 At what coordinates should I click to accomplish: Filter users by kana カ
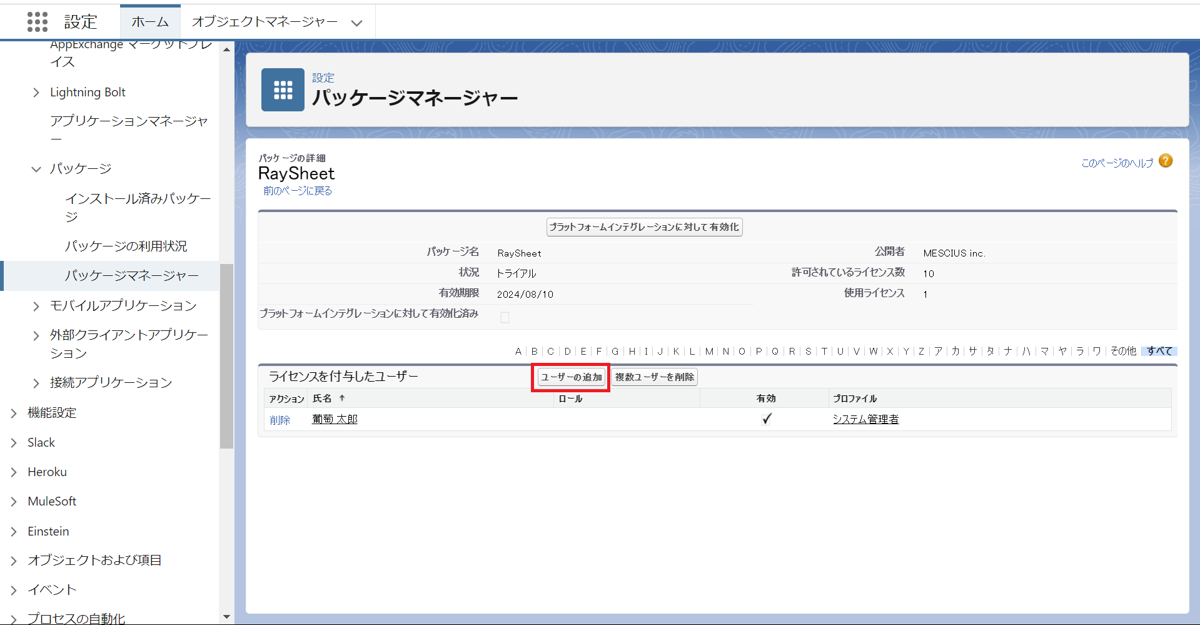point(955,352)
